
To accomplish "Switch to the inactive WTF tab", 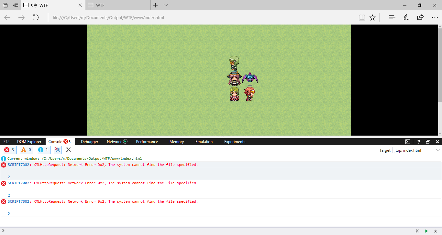I will pos(118,5).
